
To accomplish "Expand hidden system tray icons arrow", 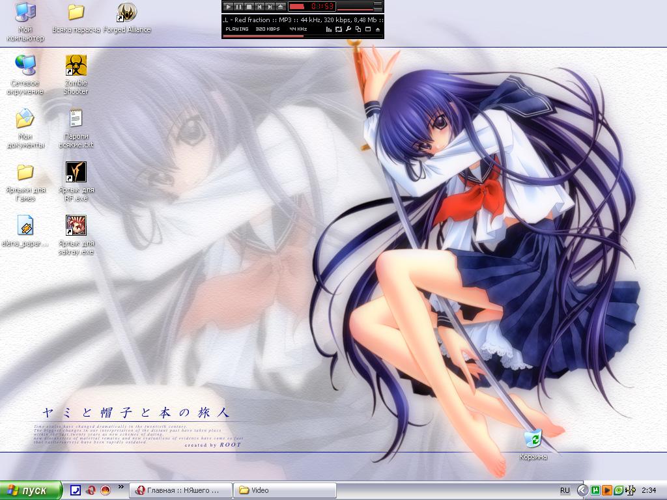I will click(582, 491).
